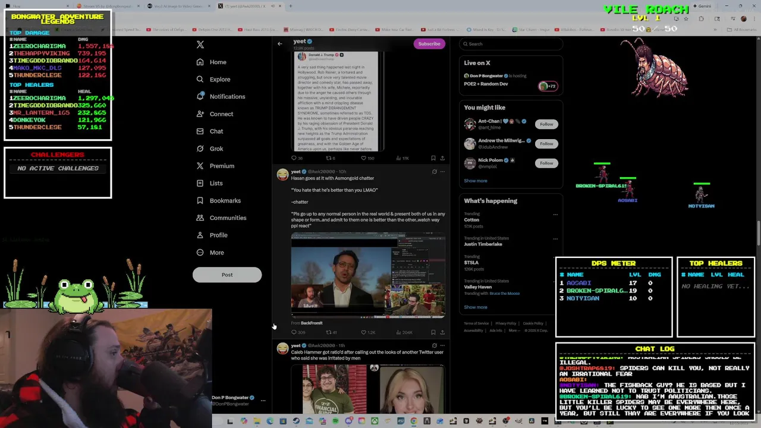Screen dimensions: 761x428
Task: Open Grok icon on the Caleb Hammer post
Action: [x=435, y=345]
